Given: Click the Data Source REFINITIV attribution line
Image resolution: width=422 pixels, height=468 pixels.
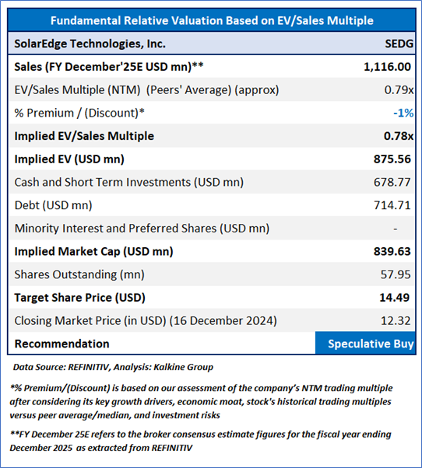Looking at the screenshot, I should (x=113, y=367).
